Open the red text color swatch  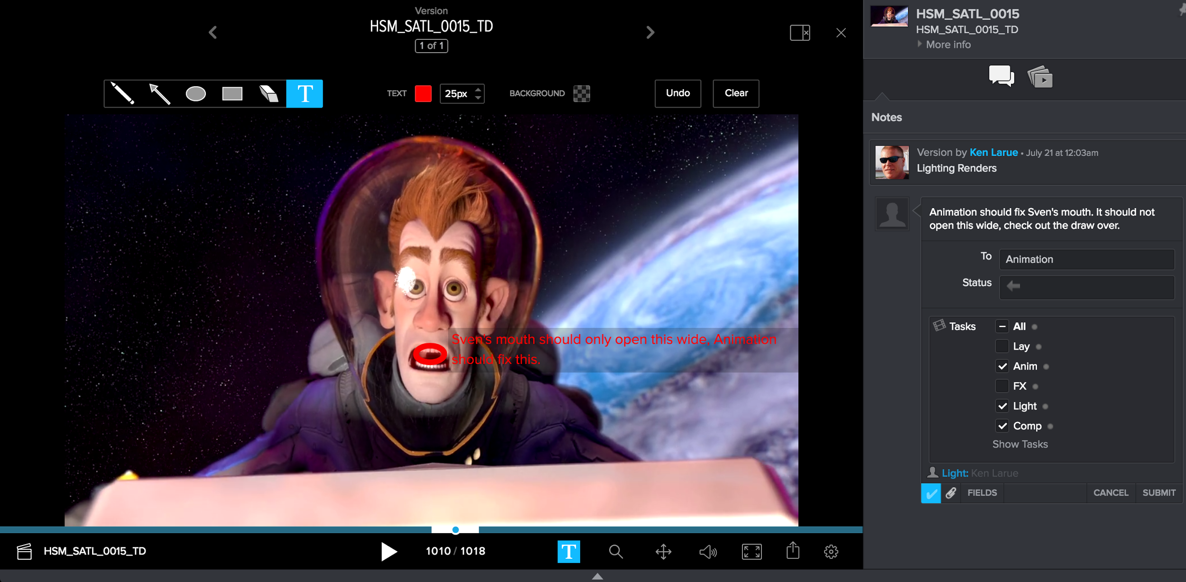423,93
